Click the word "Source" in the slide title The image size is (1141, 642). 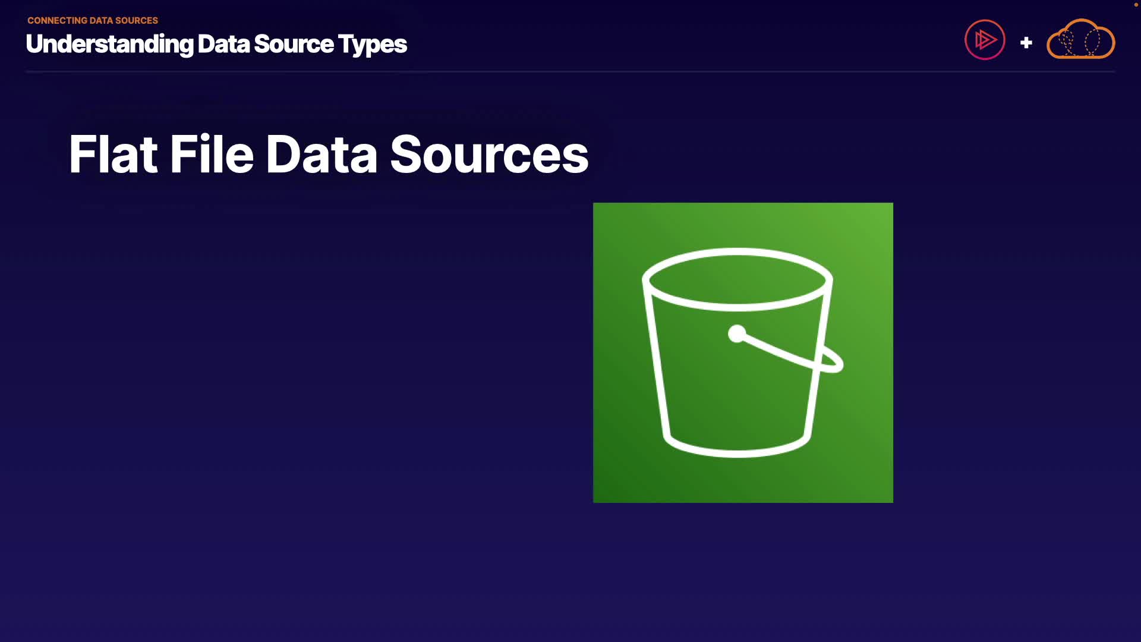pyautogui.click(x=294, y=44)
